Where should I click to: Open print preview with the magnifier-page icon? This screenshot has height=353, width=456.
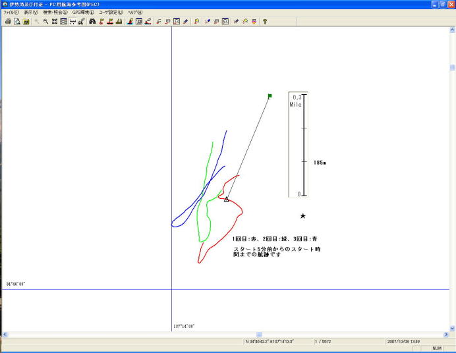click(17, 21)
